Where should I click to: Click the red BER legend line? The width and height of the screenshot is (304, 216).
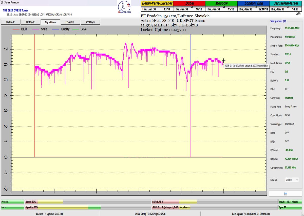click(x=16, y=29)
